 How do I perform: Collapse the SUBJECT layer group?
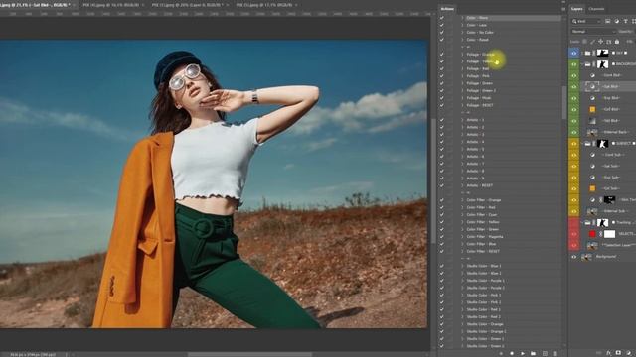click(x=582, y=143)
